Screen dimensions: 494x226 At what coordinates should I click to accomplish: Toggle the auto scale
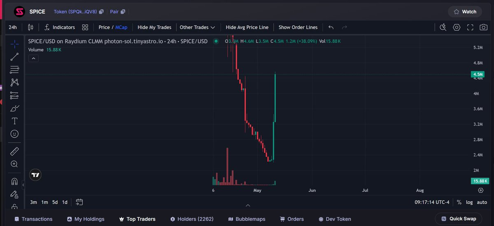point(482,202)
